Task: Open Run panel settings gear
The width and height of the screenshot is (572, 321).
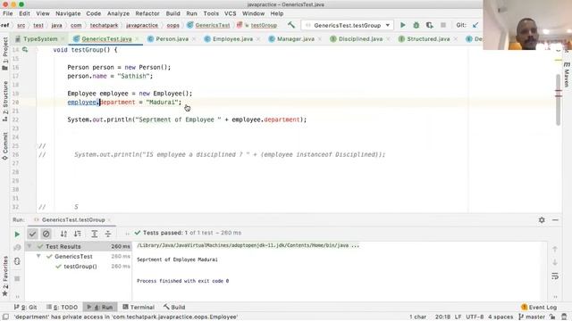Action: [542, 220]
